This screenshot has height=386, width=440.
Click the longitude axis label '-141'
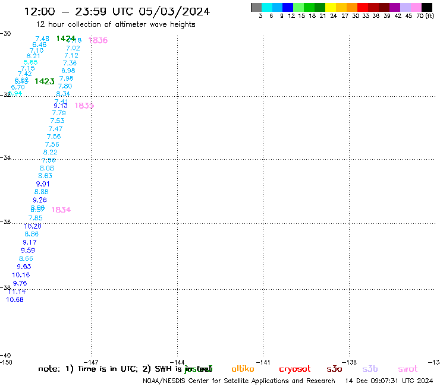click(x=263, y=362)
